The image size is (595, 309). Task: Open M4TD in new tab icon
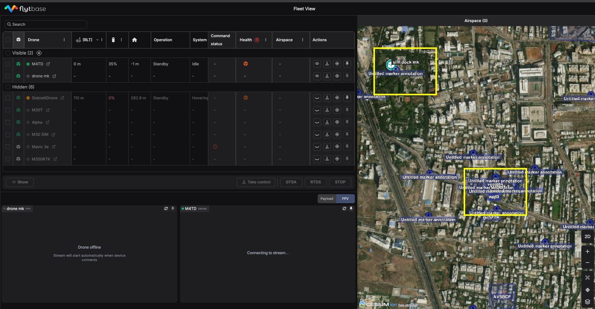[48, 64]
